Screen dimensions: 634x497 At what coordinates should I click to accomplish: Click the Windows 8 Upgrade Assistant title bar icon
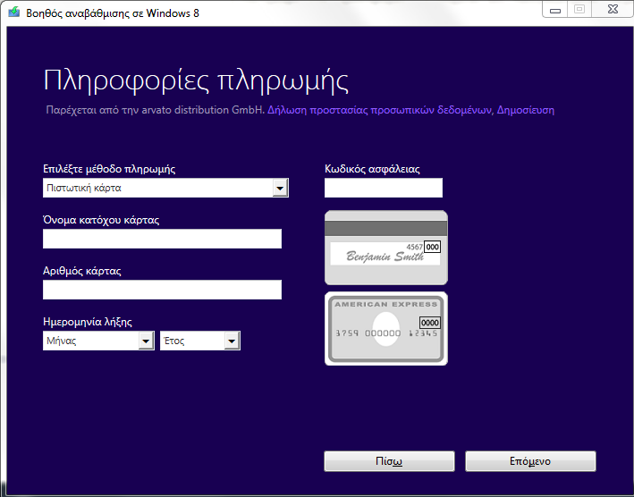point(13,13)
